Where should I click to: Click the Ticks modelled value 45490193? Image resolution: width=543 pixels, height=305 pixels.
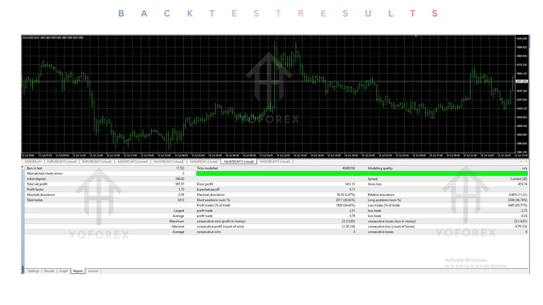[349, 168]
